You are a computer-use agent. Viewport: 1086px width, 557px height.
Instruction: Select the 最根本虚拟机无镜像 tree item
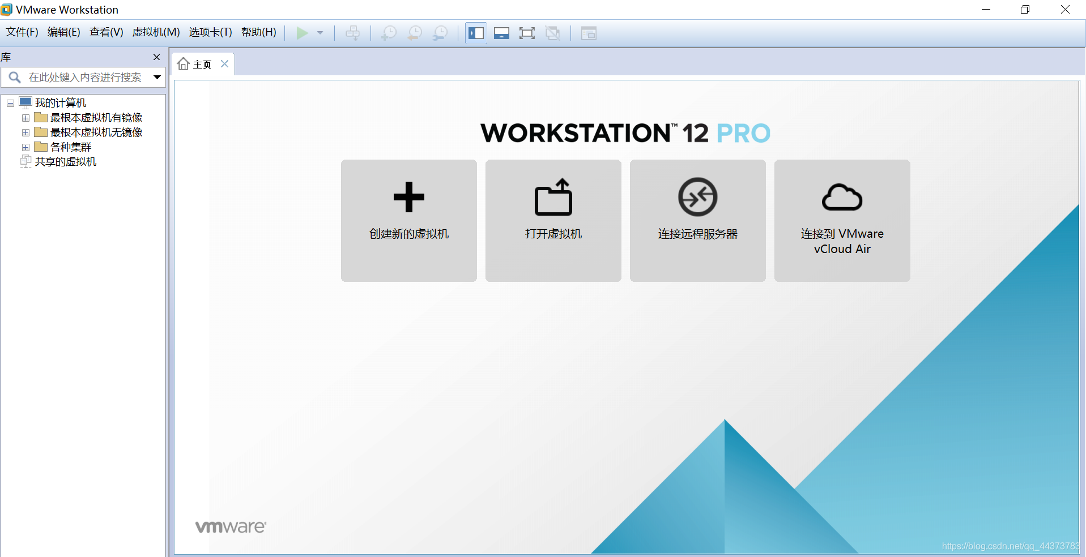tap(96, 132)
